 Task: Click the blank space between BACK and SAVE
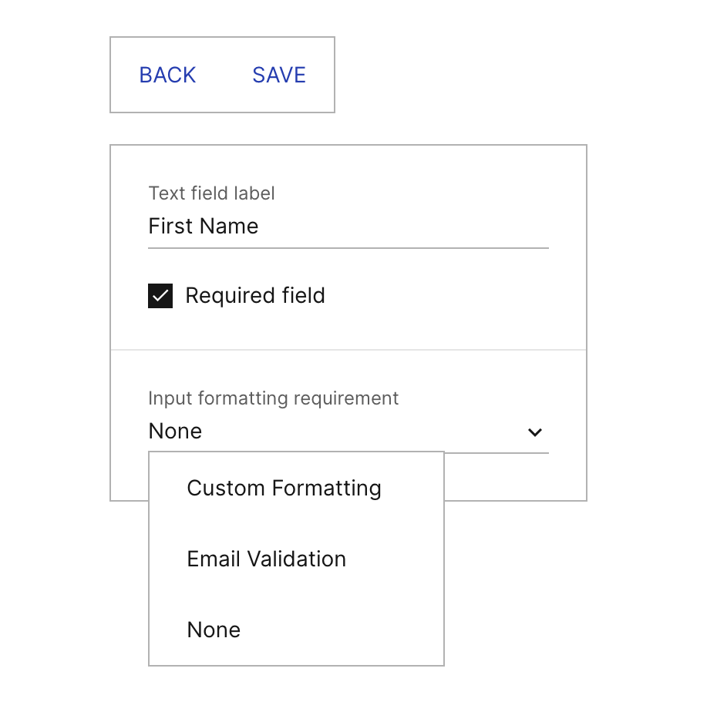[224, 75]
